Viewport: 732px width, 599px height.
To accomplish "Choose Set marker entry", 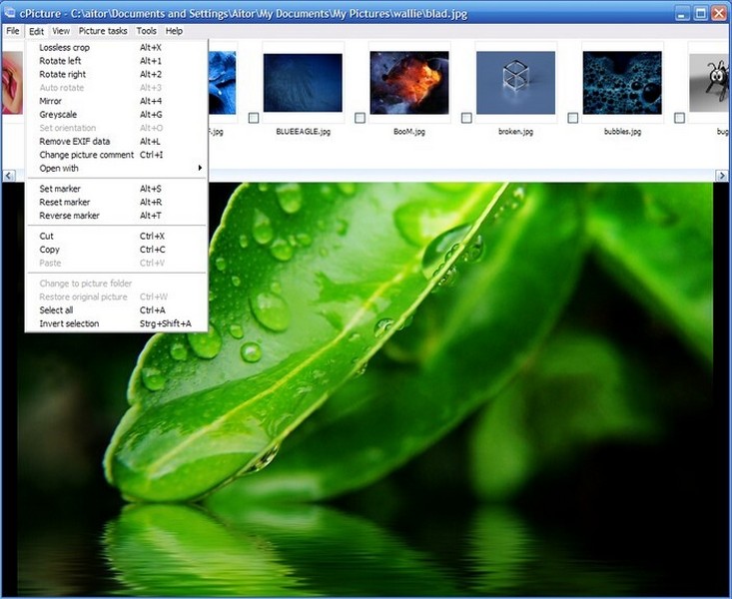I will 116,189.
